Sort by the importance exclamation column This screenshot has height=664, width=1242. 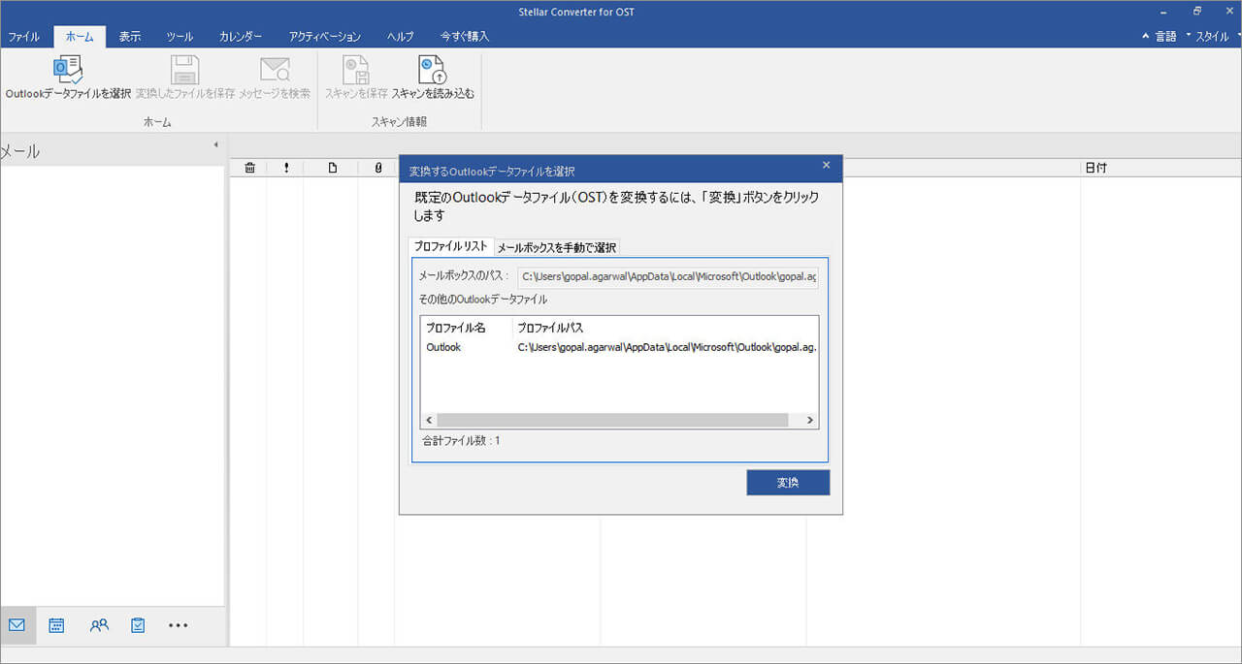click(286, 168)
